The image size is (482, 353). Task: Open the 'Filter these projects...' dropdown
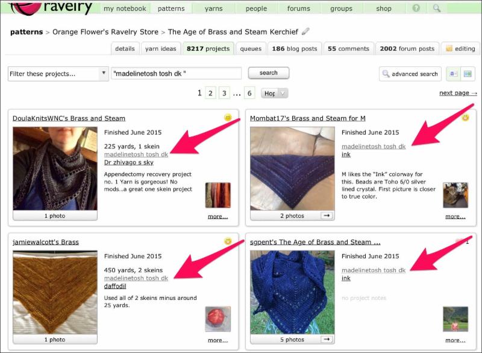58,74
